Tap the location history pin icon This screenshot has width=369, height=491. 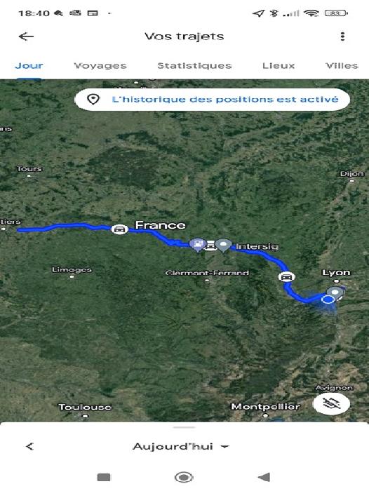coord(93,100)
